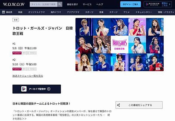Click the title search input field

(44, 4)
